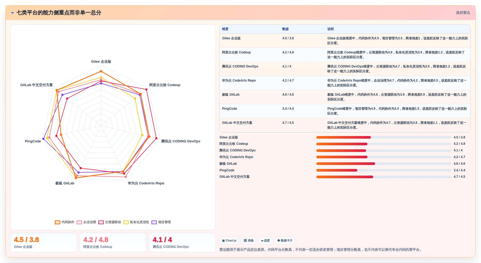The image size is (481, 263).
Task: Open the 4.1 / 4 腾讯云 CODING DevOps card
Action: [x=182, y=243]
